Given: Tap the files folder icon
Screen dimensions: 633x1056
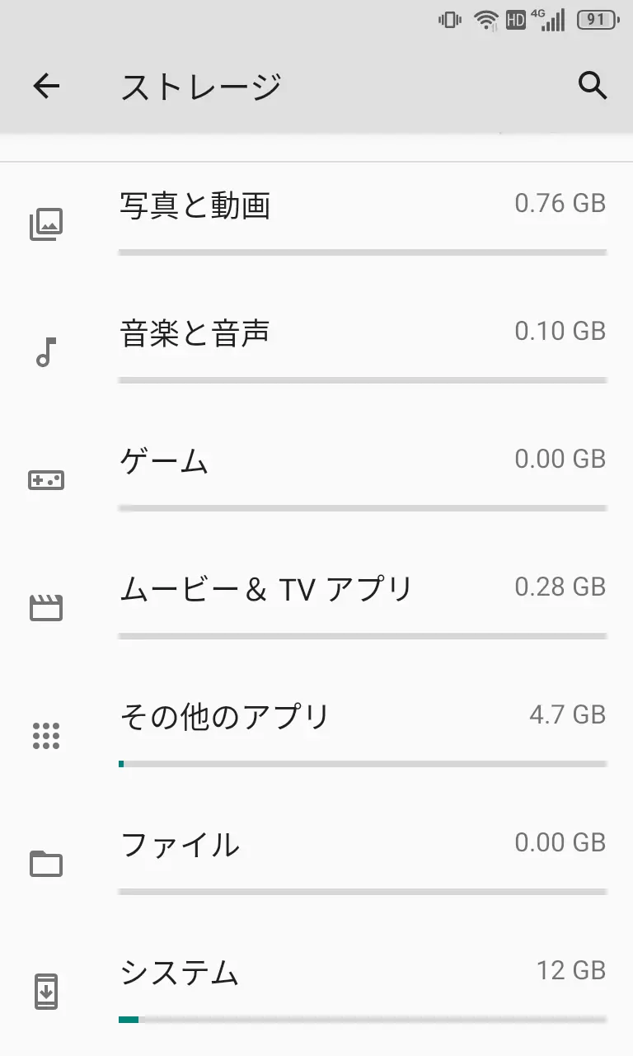Looking at the screenshot, I should click(x=46, y=864).
